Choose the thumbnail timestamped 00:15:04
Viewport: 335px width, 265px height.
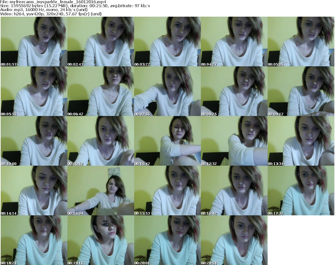click(x=101, y=190)
